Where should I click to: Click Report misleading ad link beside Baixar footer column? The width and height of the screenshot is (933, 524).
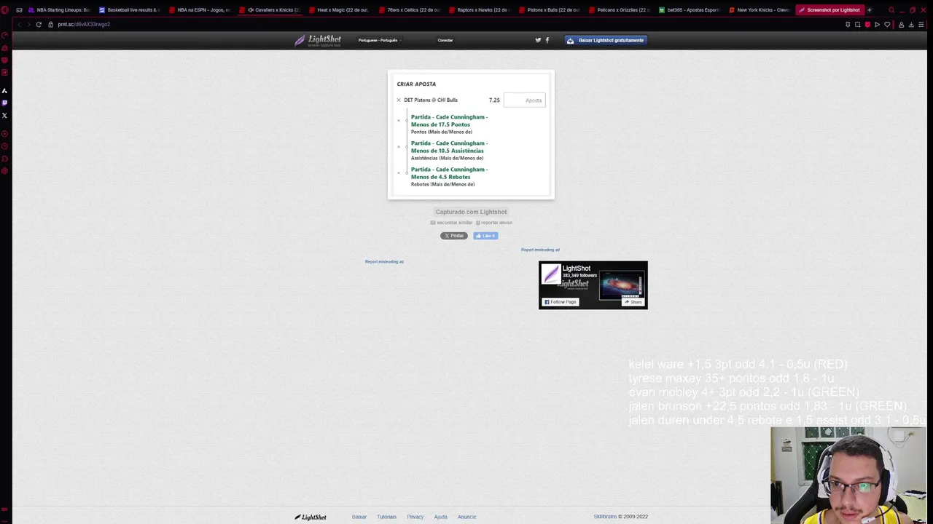click(384, 261)
